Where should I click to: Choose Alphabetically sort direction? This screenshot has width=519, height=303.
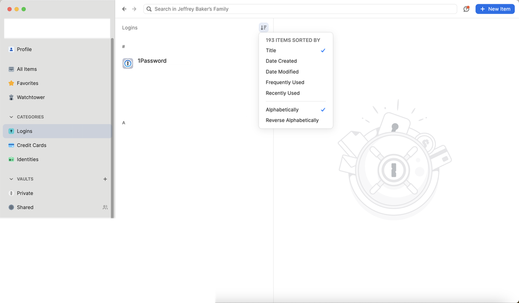296,109
